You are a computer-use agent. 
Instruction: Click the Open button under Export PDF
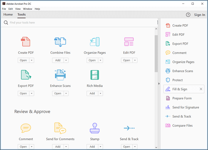(23, 93)
